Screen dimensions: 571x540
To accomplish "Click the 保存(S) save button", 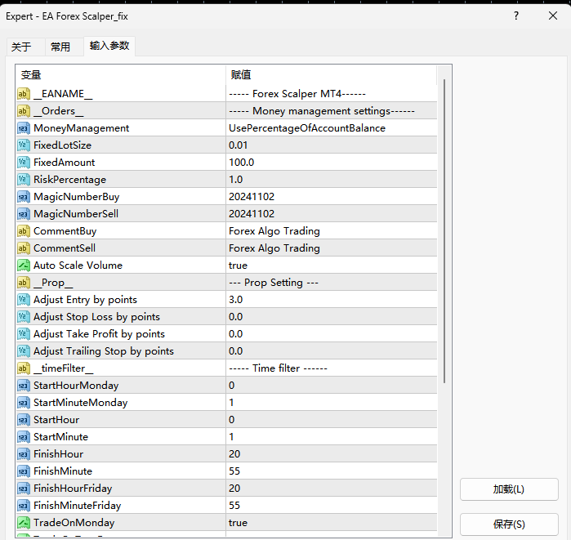I will (x=509, y=524).
